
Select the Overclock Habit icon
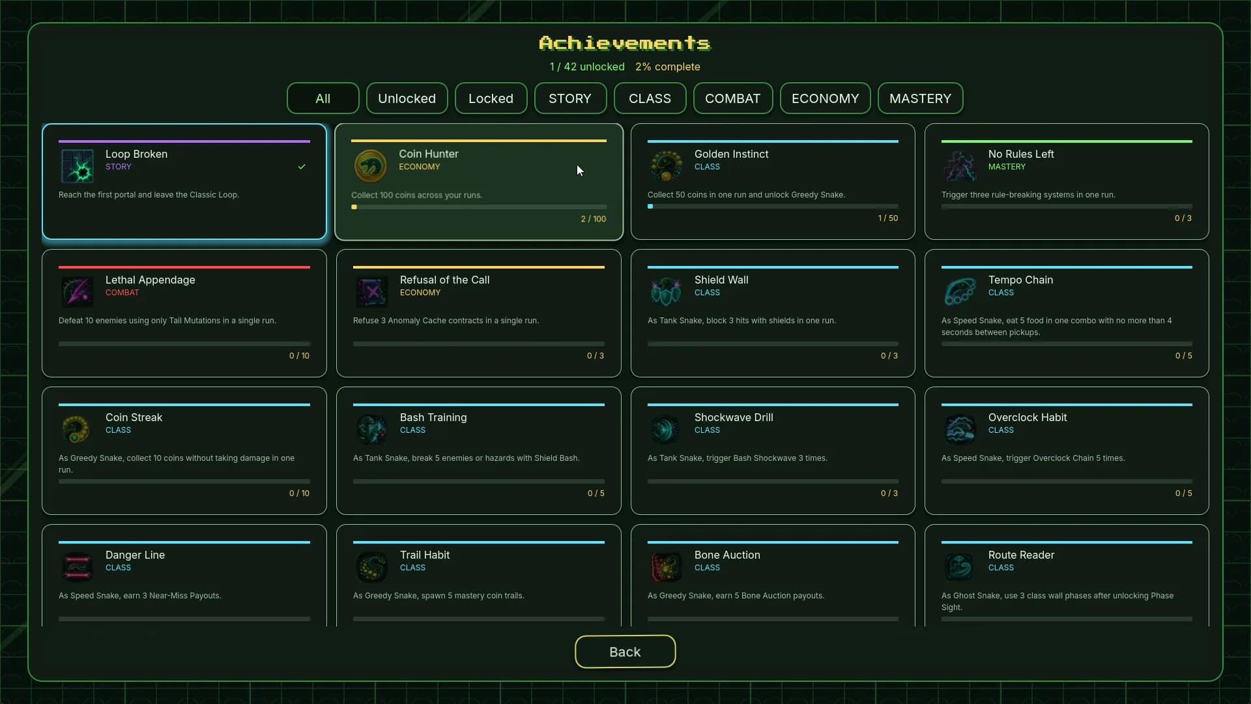point(960,429)
